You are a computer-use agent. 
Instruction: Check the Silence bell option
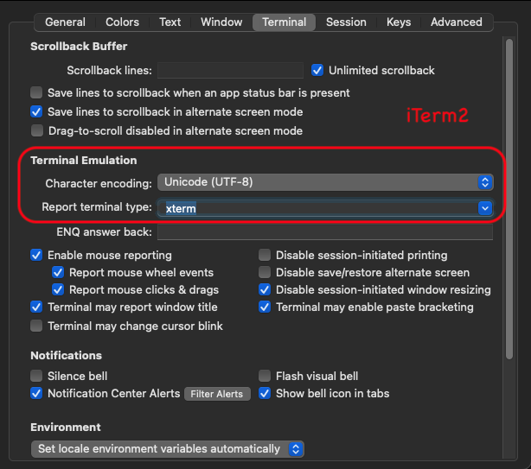(x=36, y=376)
